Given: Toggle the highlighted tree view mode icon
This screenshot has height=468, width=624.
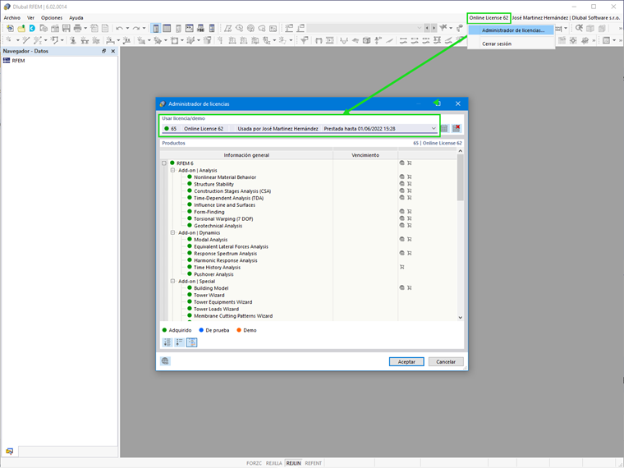Looking at the screenshot, I should tap(192, 342).
